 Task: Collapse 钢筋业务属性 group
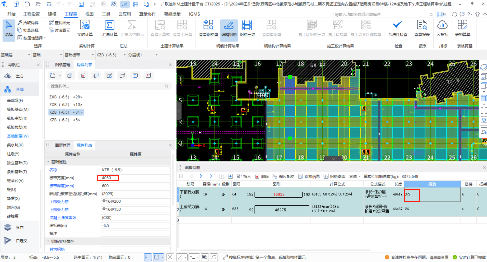click(48, 241)
